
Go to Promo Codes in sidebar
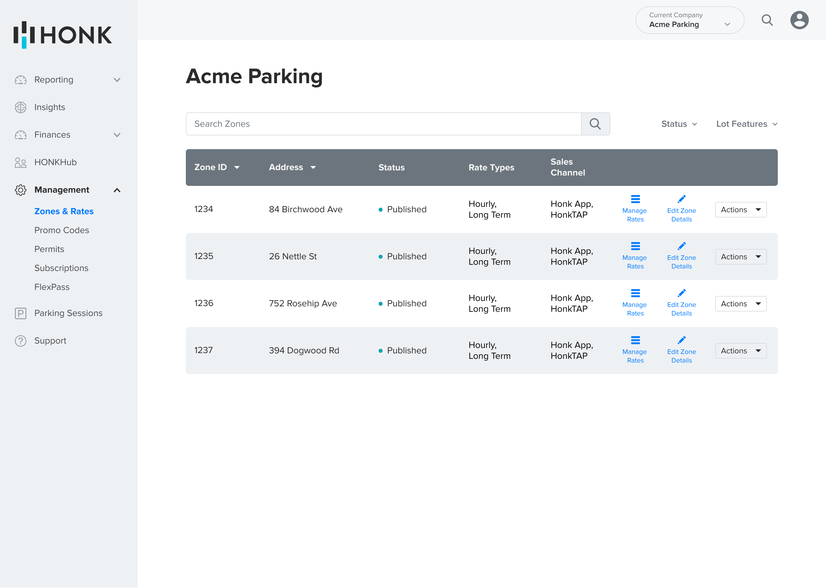coord(62,230)
